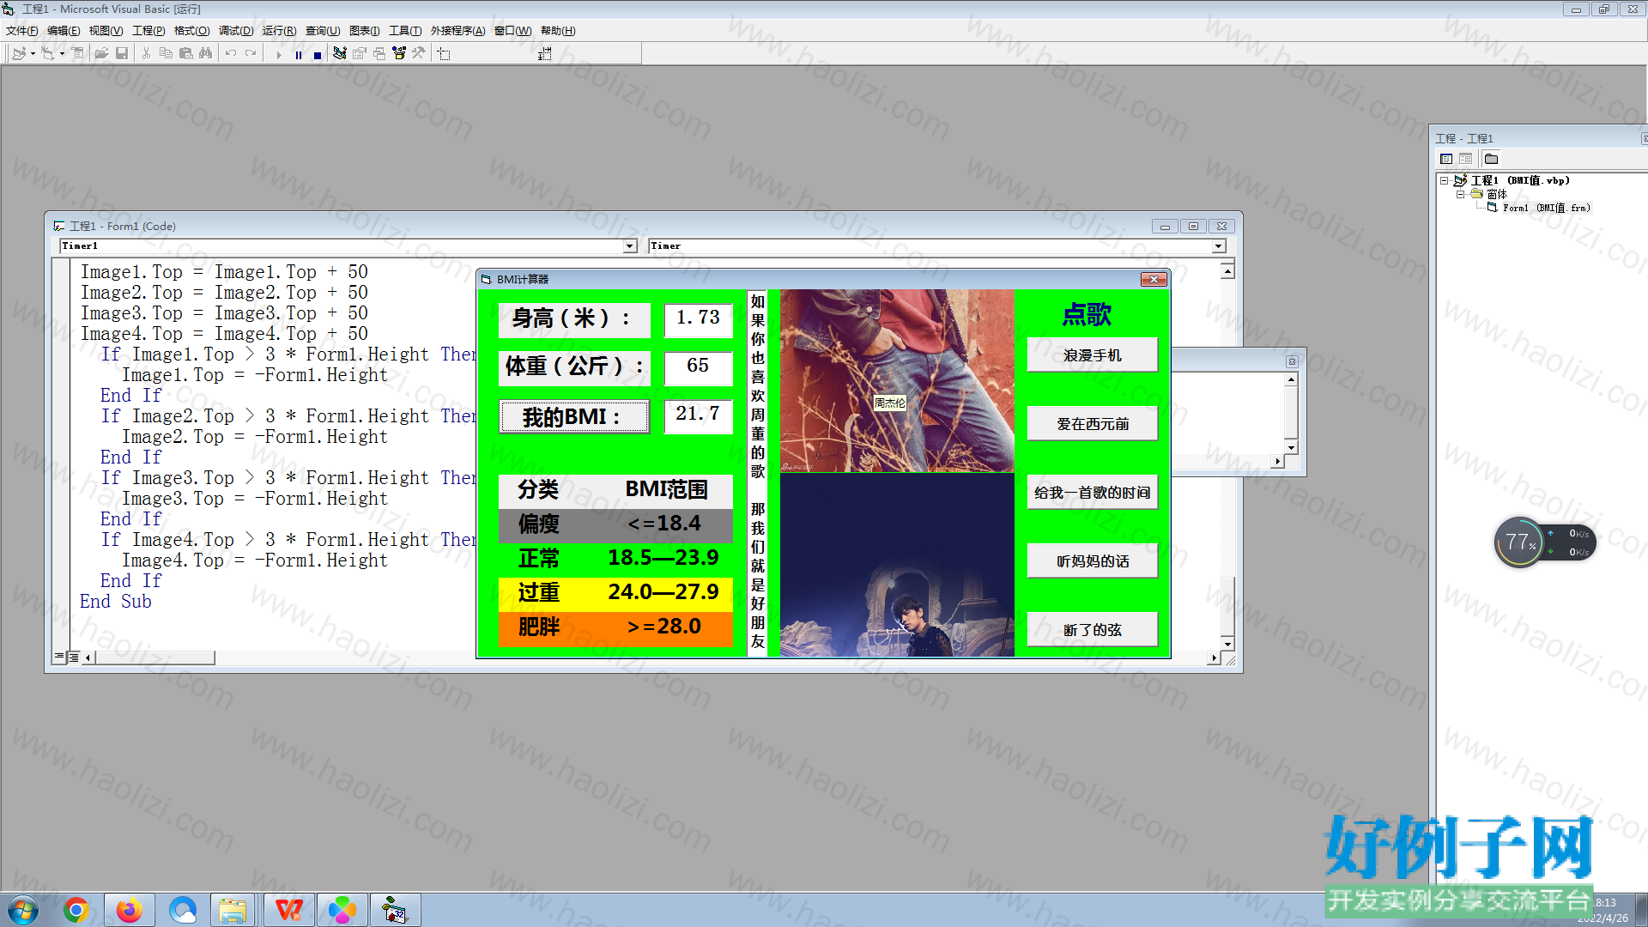Click the Toggle Folders icon in project panel
Image resolution: width=1648 pixels, height=927 pixels.
(x=1492, y=159)
